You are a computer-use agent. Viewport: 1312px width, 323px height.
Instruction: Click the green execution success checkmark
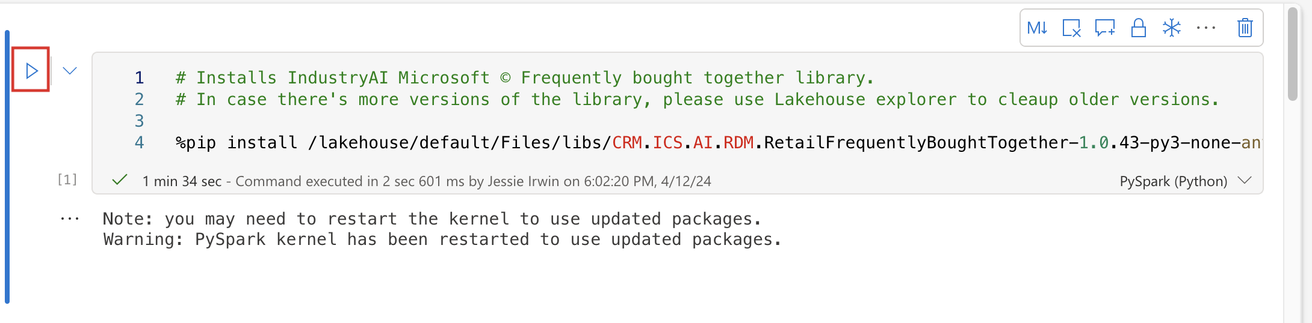pos(120,180)
